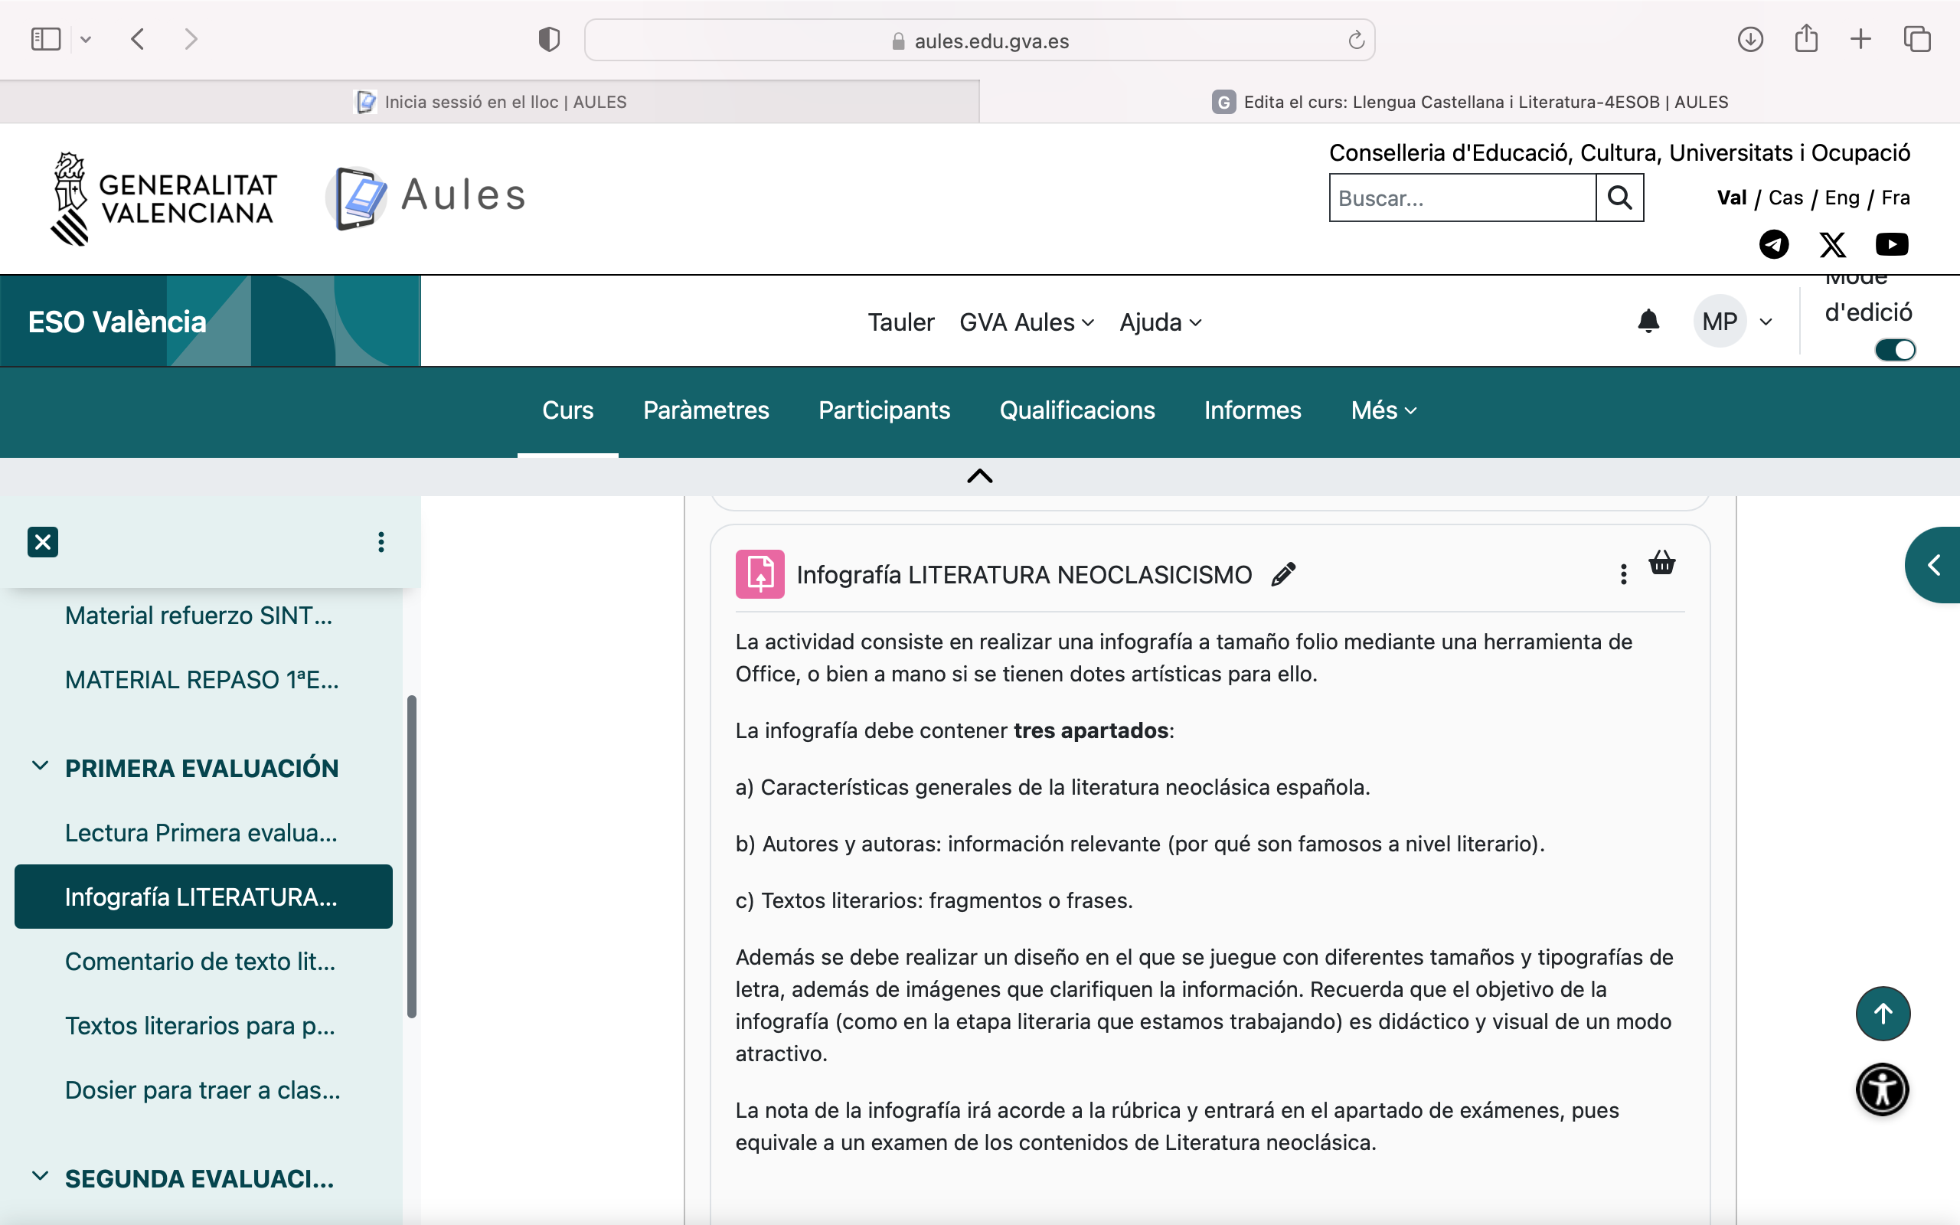Image resolution: width=1960 pixels, height=1225 pixels.
Task: Close the course index drawer
Action: 43,542
